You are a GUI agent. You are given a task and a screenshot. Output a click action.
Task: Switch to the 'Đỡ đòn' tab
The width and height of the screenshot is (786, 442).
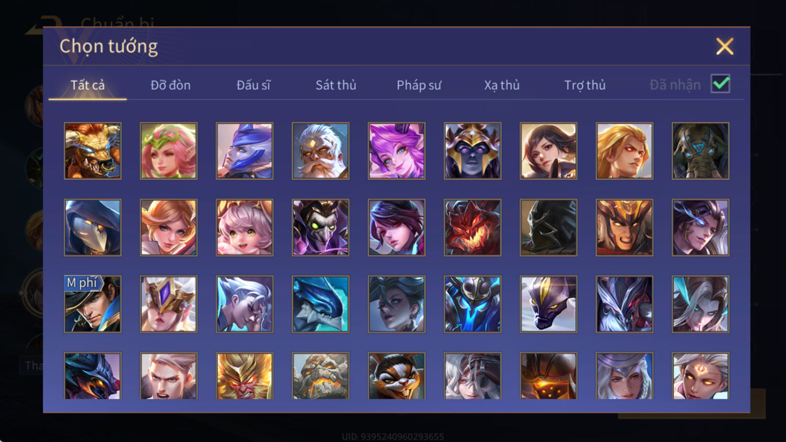click(170, 85)
